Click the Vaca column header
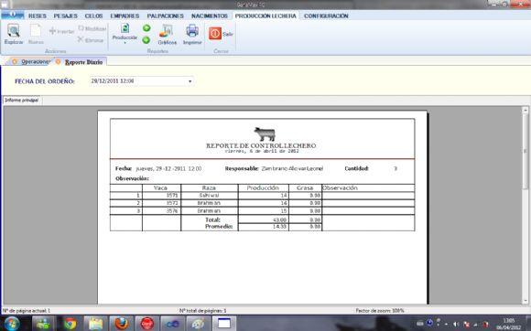 tap(160, 188)
